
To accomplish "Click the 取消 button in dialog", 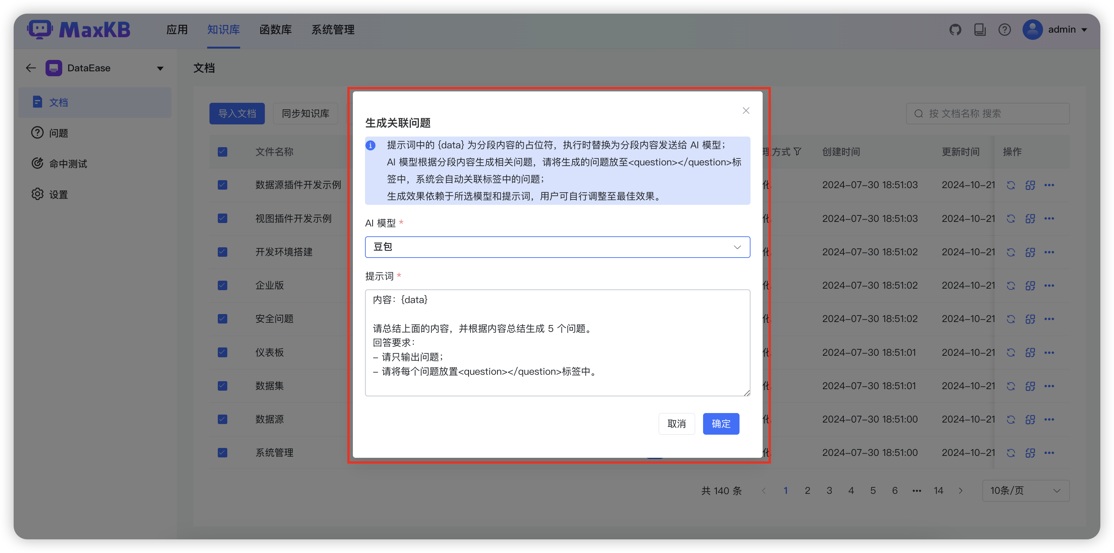I will [677, 424].
